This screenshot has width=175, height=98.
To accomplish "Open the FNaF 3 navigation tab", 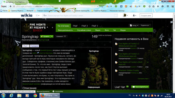I will (x=95, y=26).
